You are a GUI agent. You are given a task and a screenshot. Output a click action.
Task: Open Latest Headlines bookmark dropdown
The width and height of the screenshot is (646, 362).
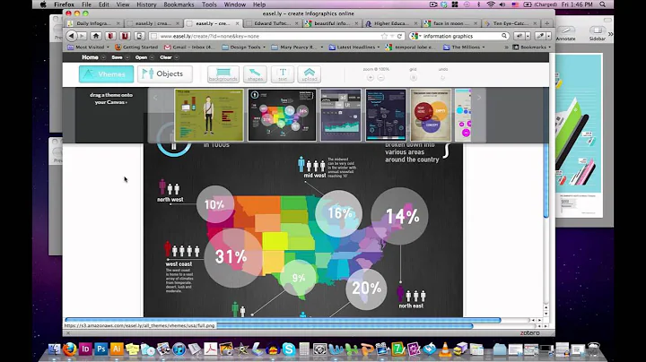[354, 47]
